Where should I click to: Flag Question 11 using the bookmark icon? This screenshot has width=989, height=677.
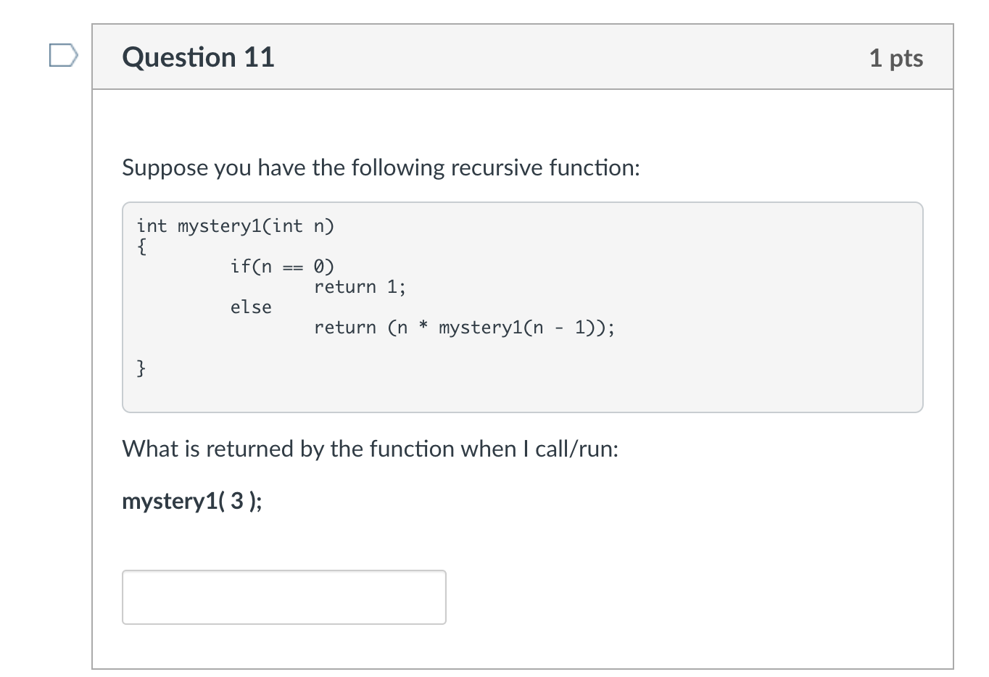(63, 56)
